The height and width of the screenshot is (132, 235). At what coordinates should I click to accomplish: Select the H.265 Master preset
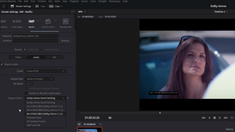(17, 23)
